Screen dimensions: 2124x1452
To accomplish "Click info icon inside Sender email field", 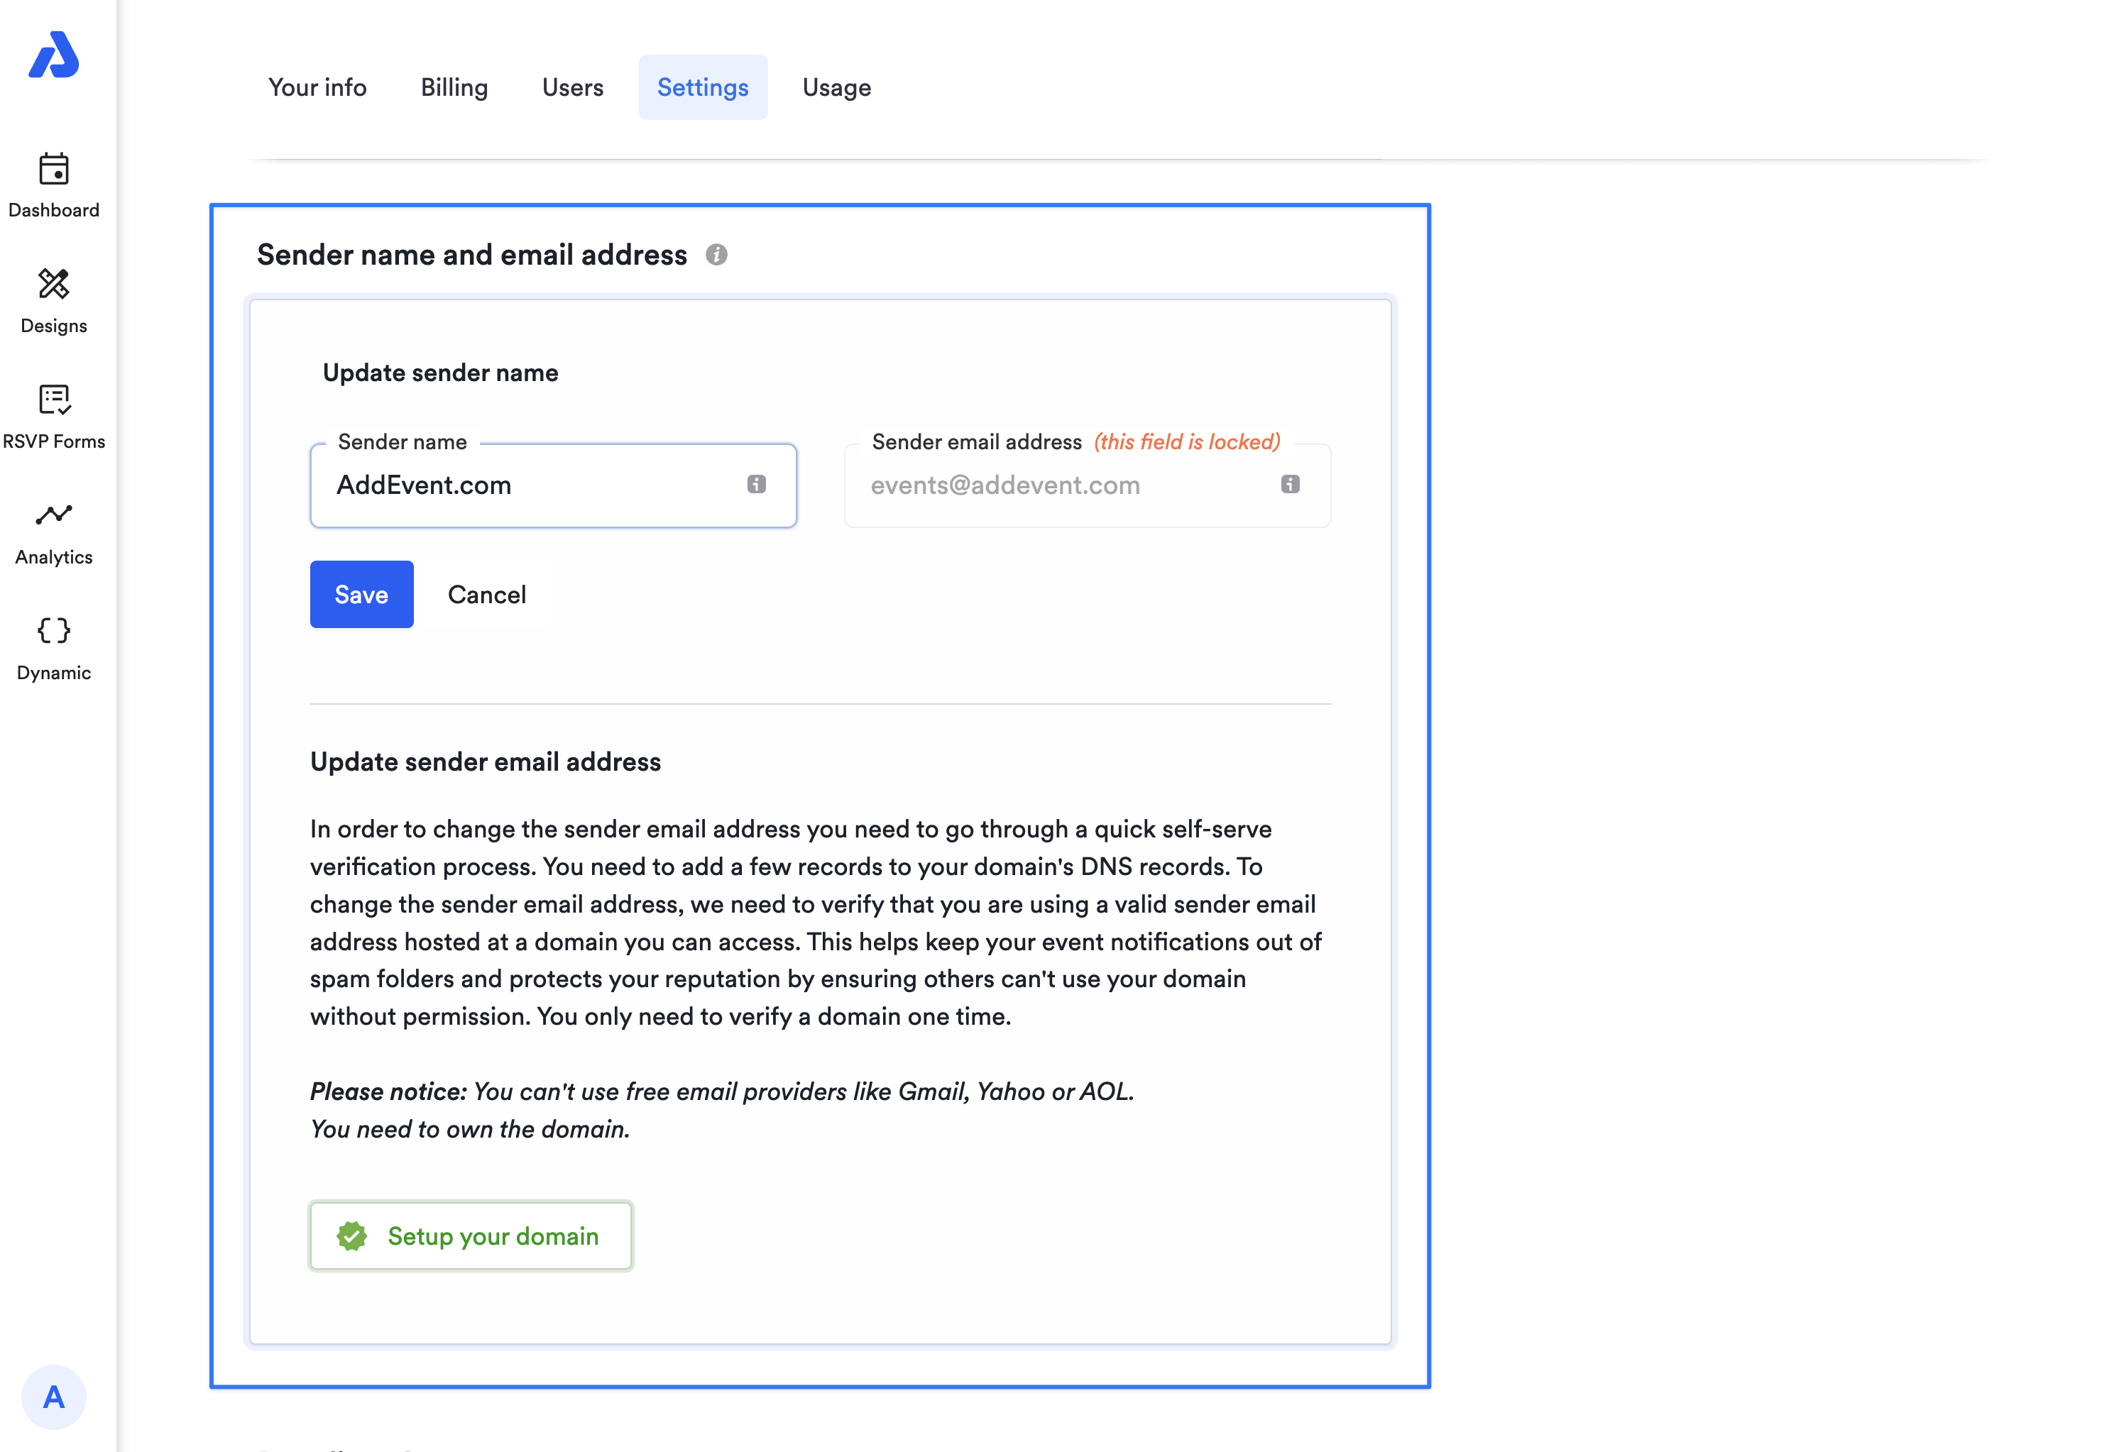I will tap(1290, 484).
